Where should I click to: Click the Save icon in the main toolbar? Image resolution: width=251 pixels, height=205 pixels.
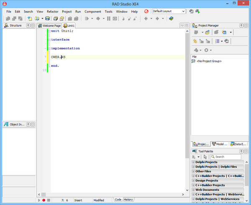point(48,19)
